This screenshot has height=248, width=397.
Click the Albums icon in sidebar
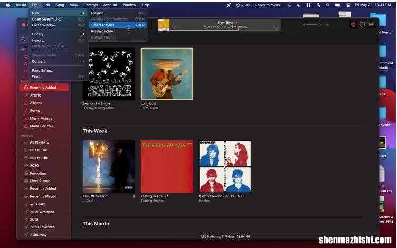(25, 103)
